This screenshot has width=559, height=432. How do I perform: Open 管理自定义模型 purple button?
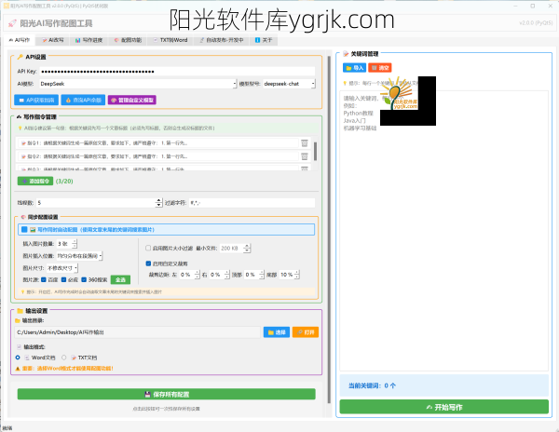132,100
